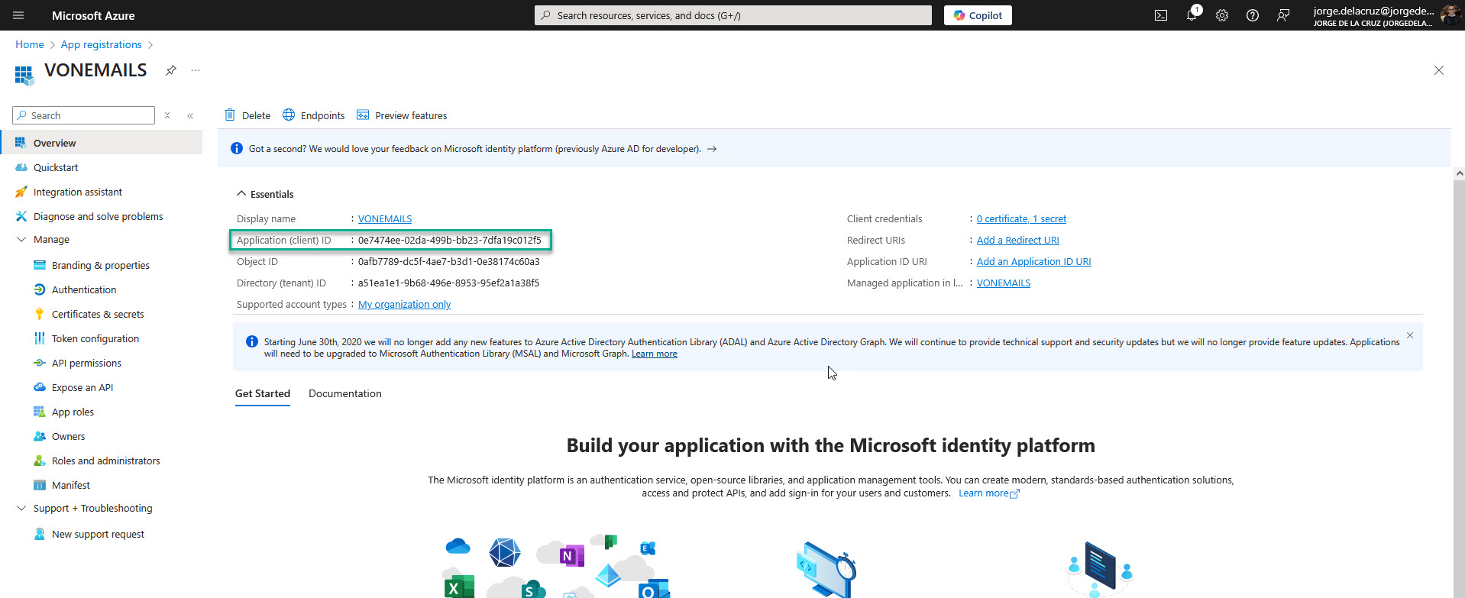
Task: Open the Azure portal hamburger menu
Action: tap(18, 15)
